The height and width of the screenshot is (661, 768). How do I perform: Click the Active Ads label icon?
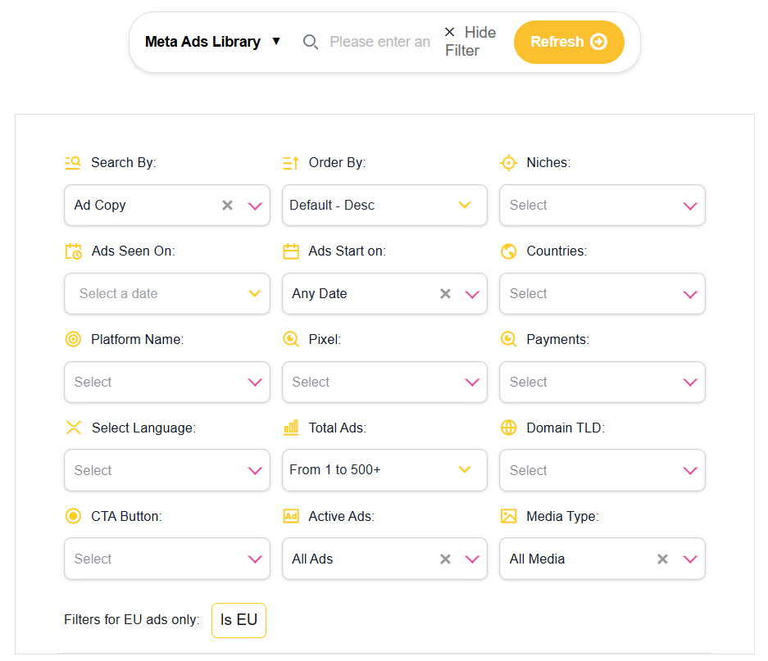tap(291, 516)
